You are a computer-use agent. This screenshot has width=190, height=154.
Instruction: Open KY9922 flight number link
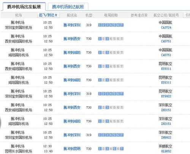point(166,96)
